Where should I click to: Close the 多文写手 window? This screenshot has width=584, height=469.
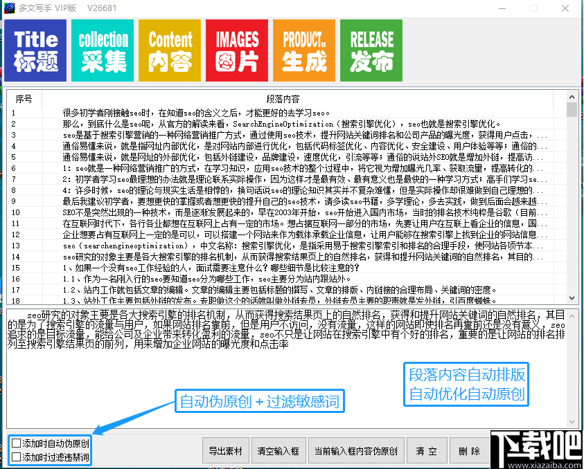point(565,8)
